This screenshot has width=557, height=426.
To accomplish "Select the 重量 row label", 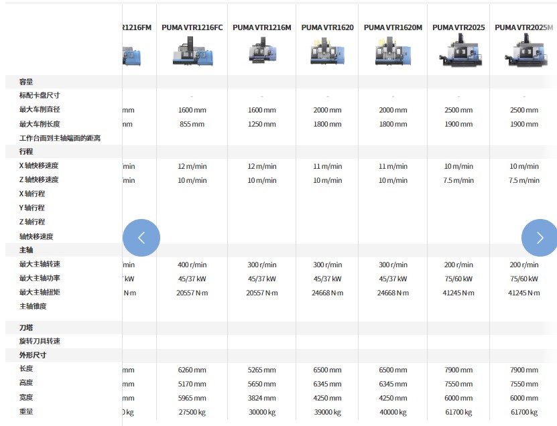I will click(26, 411).
